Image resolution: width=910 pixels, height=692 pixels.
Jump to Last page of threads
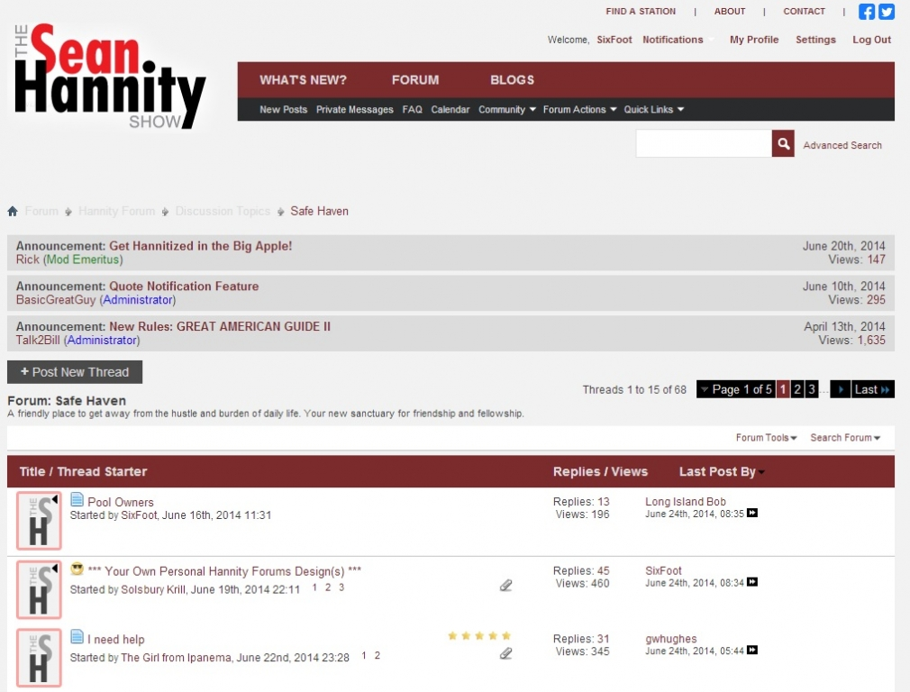(872, 389)
